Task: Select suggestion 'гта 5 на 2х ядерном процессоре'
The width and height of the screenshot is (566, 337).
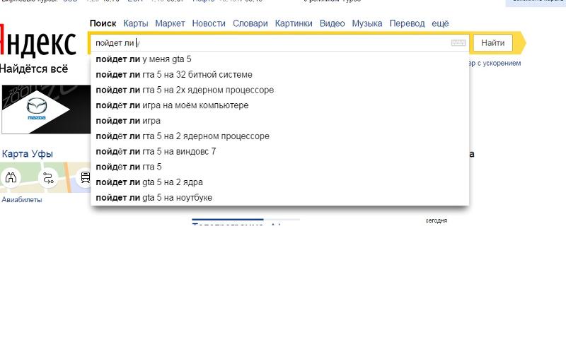Action: [x=279, y=90]
